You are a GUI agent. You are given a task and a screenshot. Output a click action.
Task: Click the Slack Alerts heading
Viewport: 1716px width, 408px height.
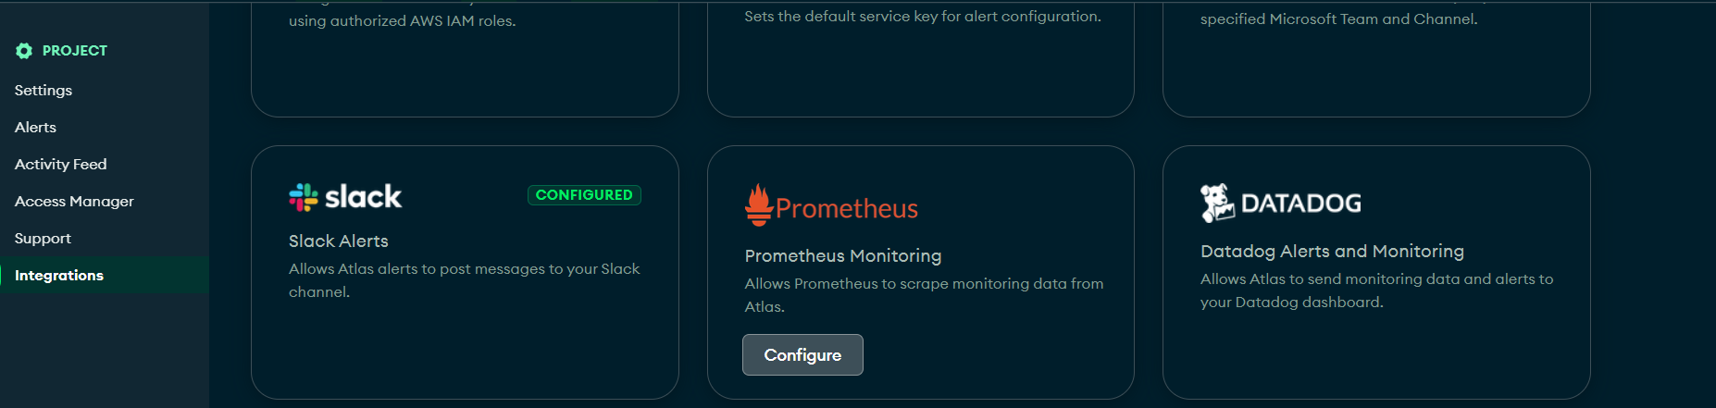(339, 241)
